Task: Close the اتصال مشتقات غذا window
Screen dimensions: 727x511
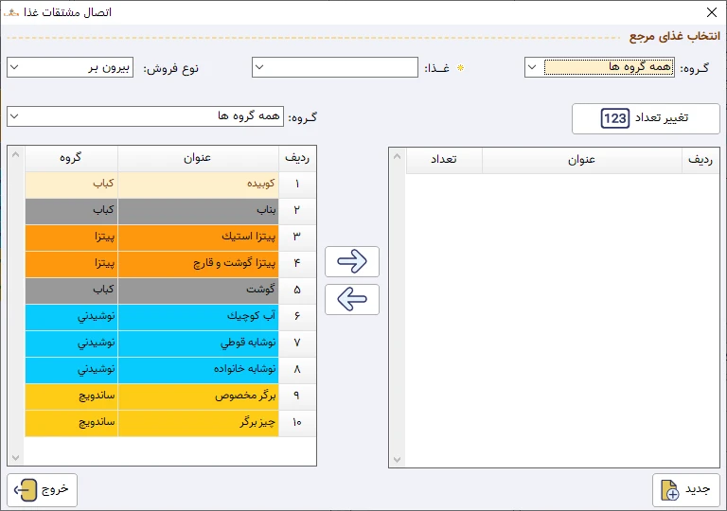Action: point(712,12)
